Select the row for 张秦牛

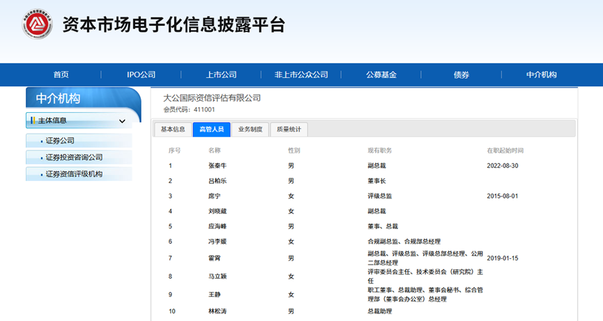(x=217, y=166)
